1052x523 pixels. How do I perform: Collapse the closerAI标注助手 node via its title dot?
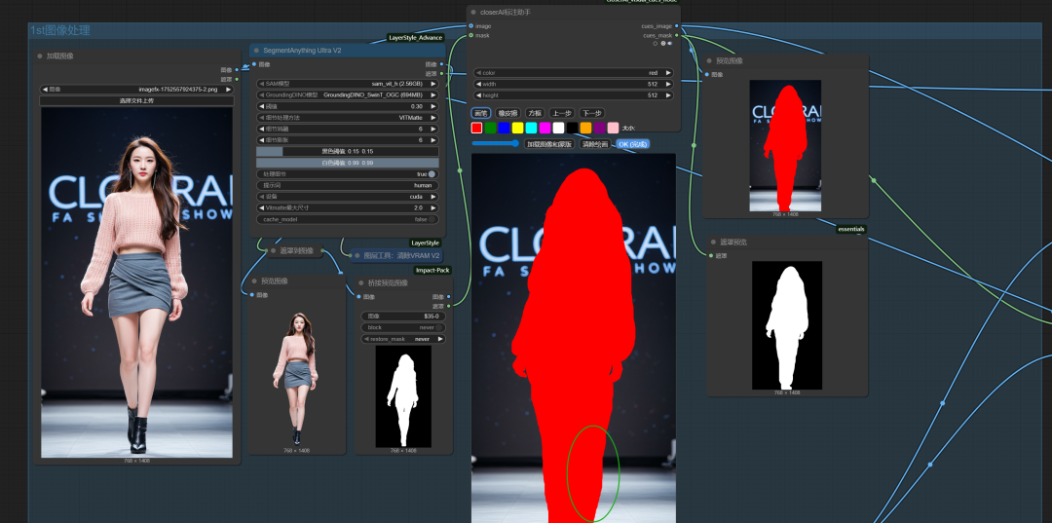click(473, 12)
